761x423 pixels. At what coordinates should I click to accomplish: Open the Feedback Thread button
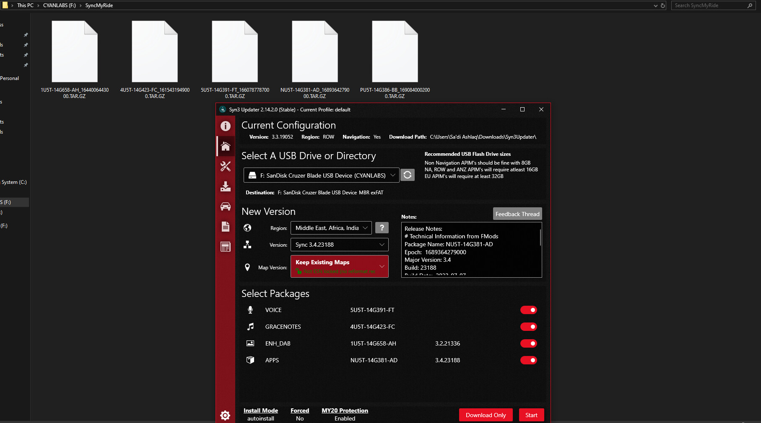pyautogui.click(x=517, y=214)
